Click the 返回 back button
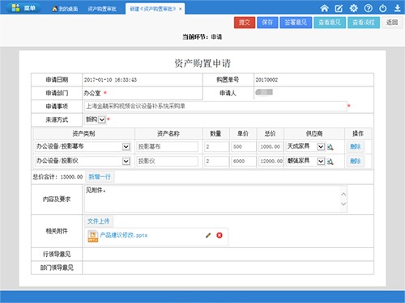The height and width of the screenshot is (303, 405). (392, 23)
